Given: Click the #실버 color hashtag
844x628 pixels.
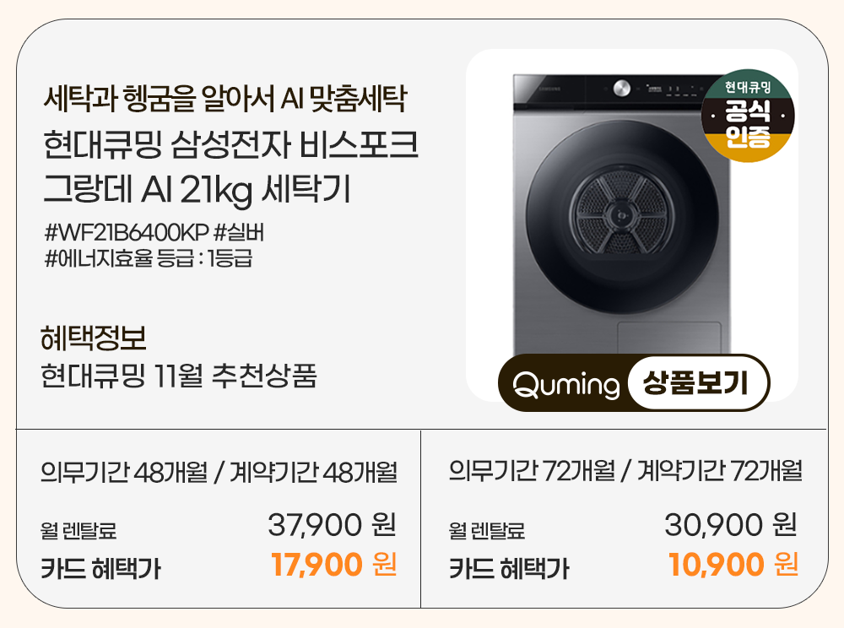Looking at the screenshot, I should pyautogui.click(x=240, y=232).
